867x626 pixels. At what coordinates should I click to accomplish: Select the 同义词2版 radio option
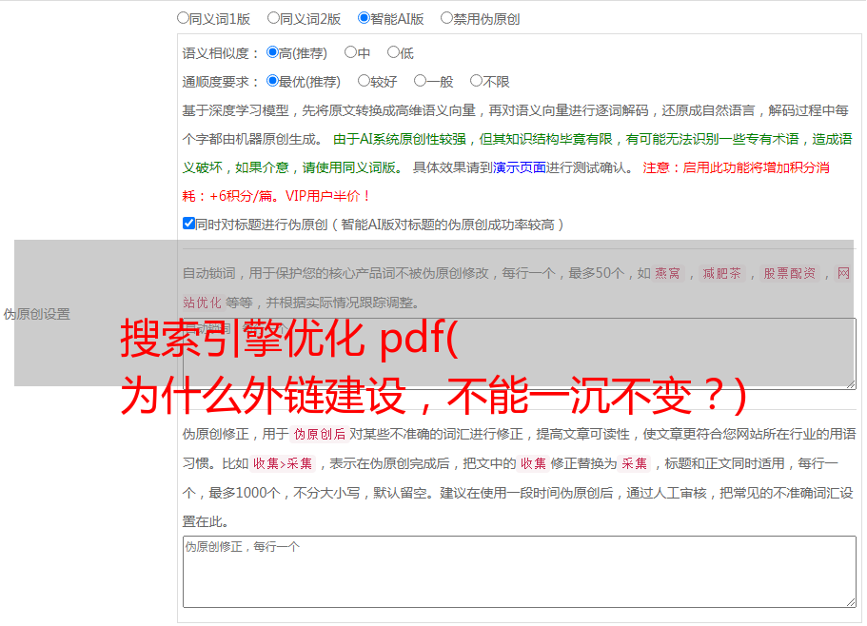tap(273, 18)
